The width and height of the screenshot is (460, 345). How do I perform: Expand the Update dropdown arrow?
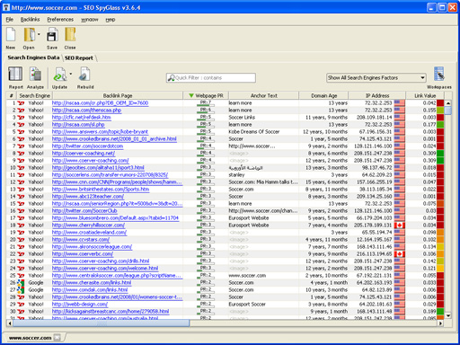click(x=71, y=74)
